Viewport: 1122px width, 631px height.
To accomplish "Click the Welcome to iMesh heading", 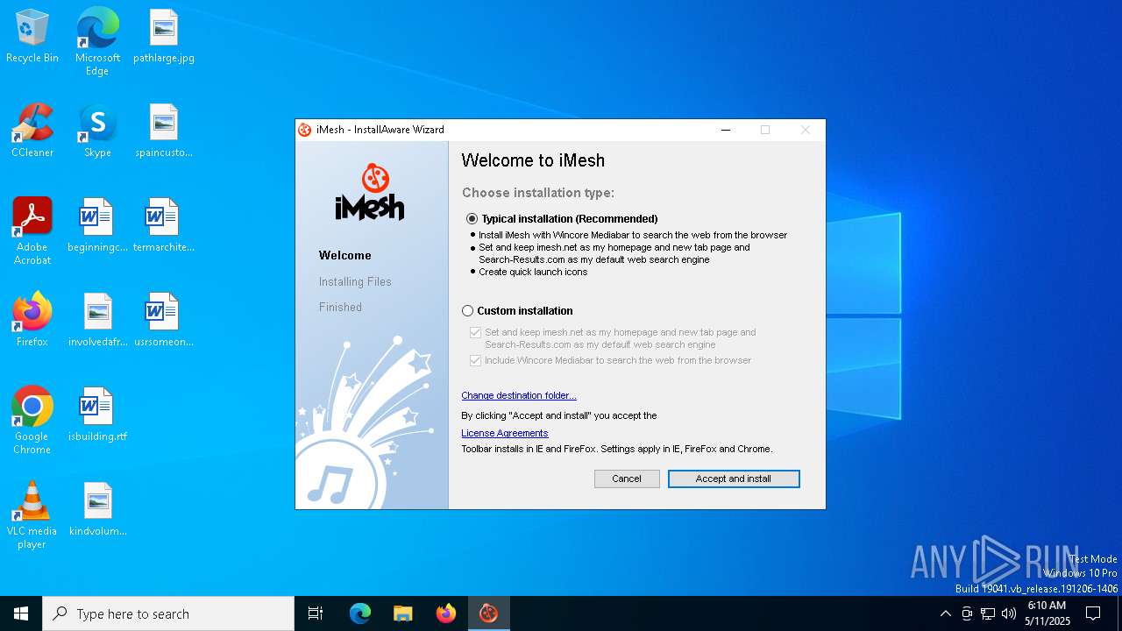I will [533, 160].
